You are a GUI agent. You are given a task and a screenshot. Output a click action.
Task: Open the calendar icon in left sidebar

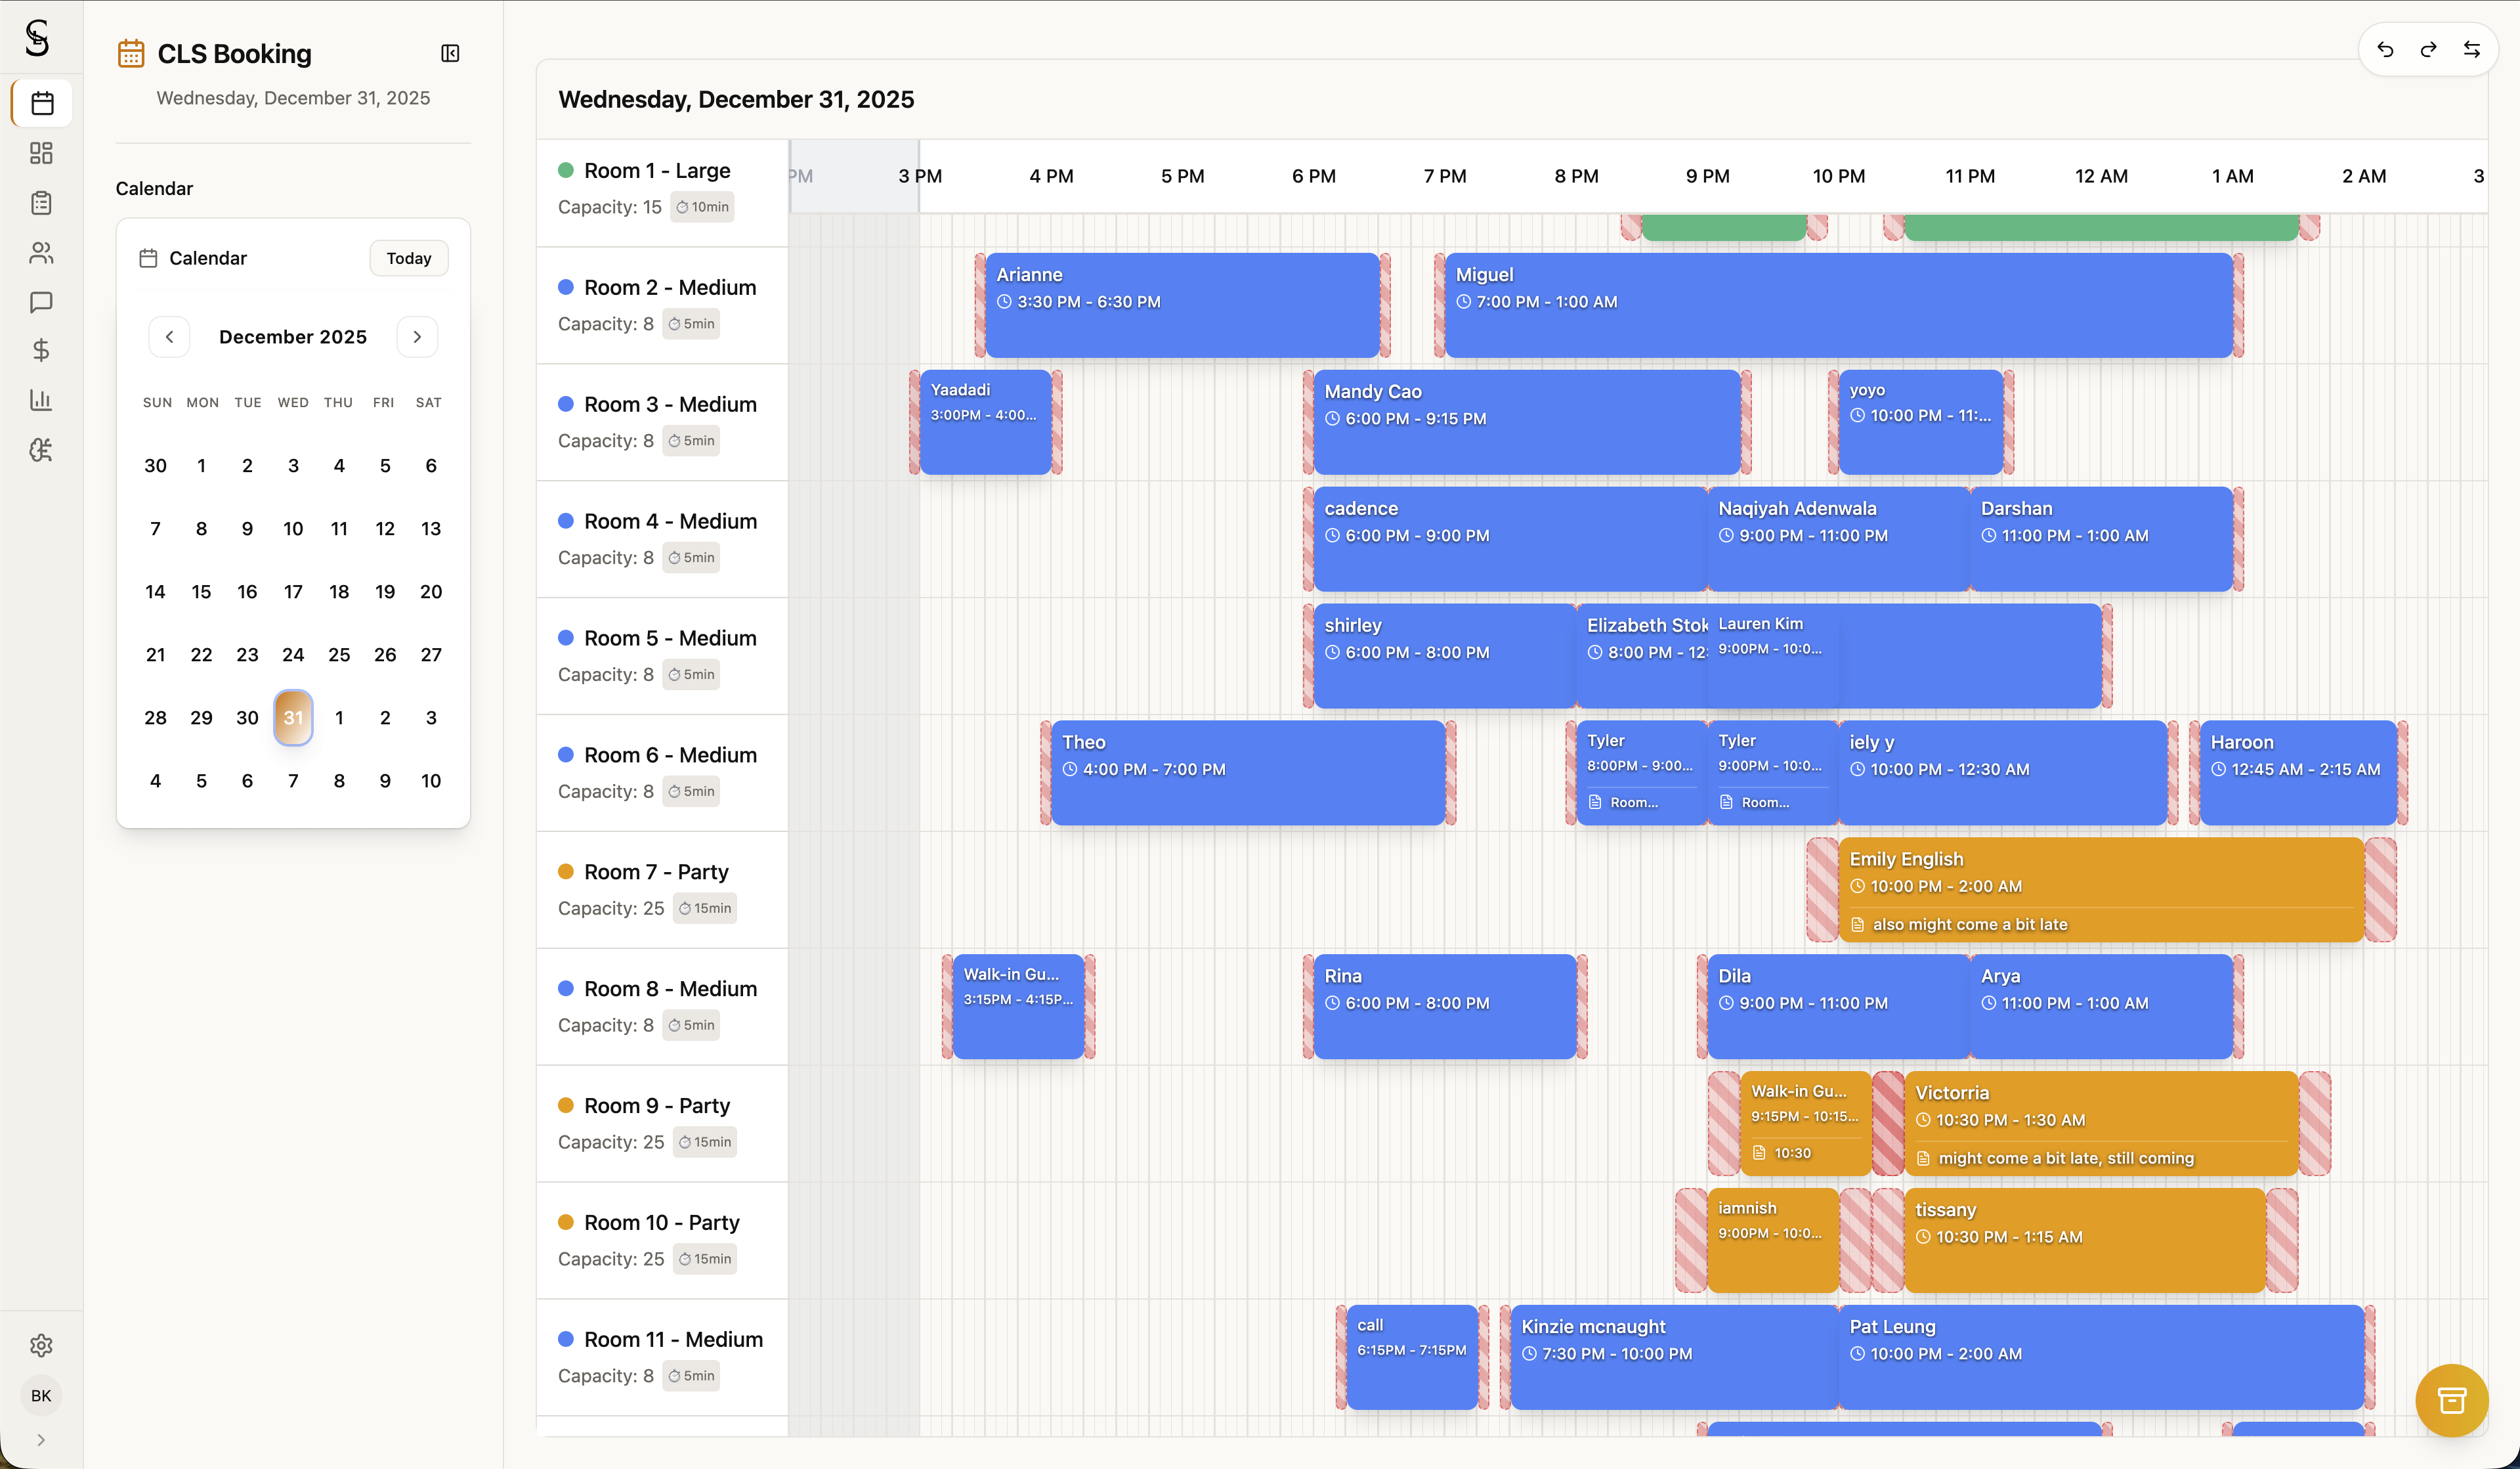(41, 103)
